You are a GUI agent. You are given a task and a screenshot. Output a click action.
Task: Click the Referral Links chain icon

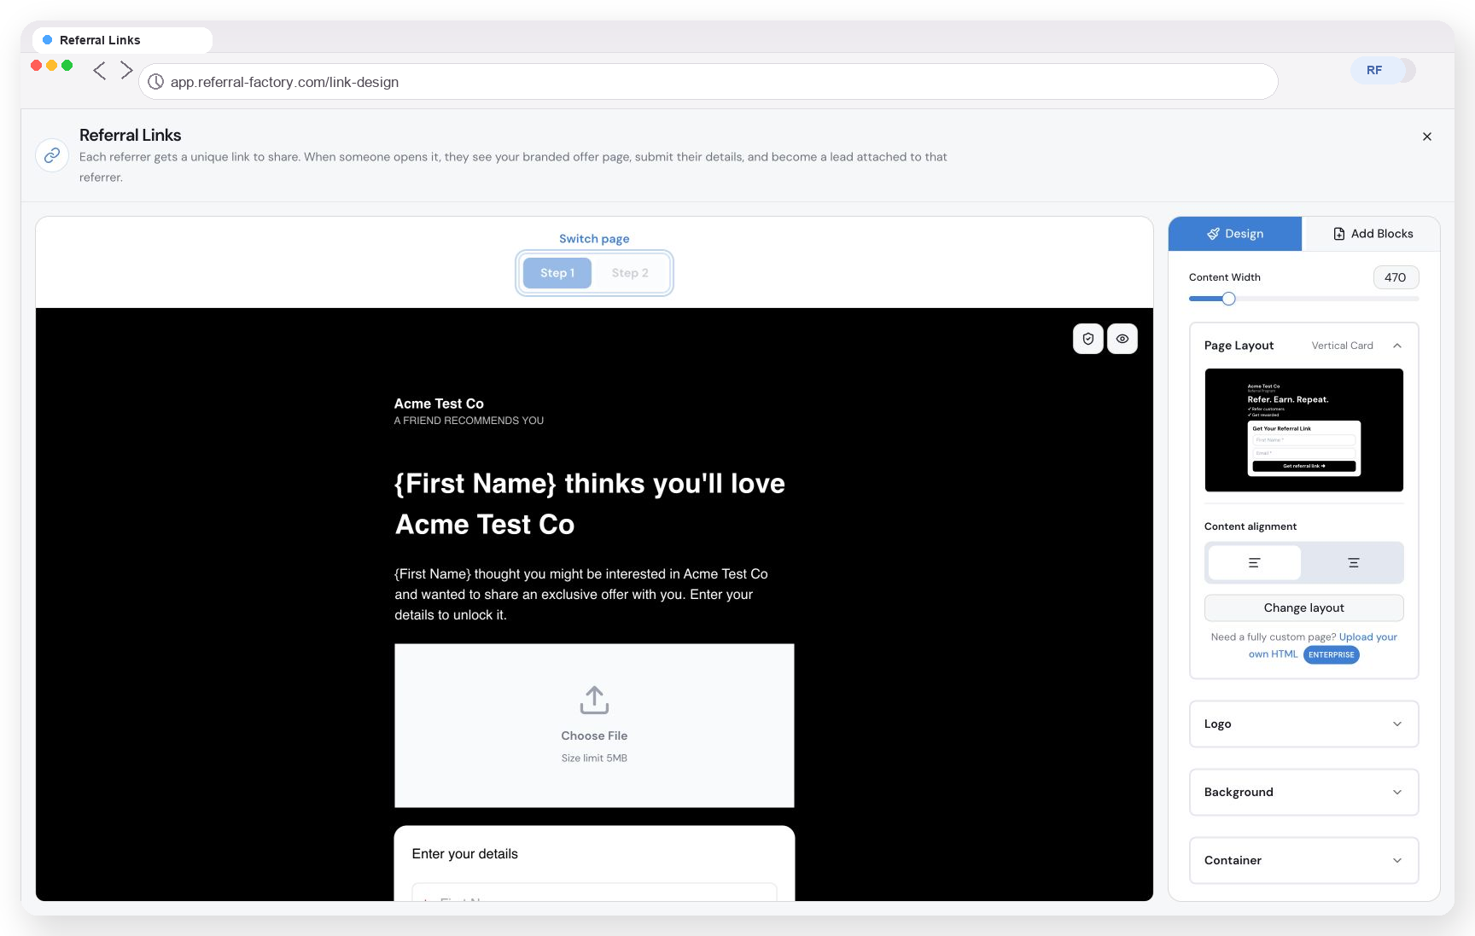(52, 155)
